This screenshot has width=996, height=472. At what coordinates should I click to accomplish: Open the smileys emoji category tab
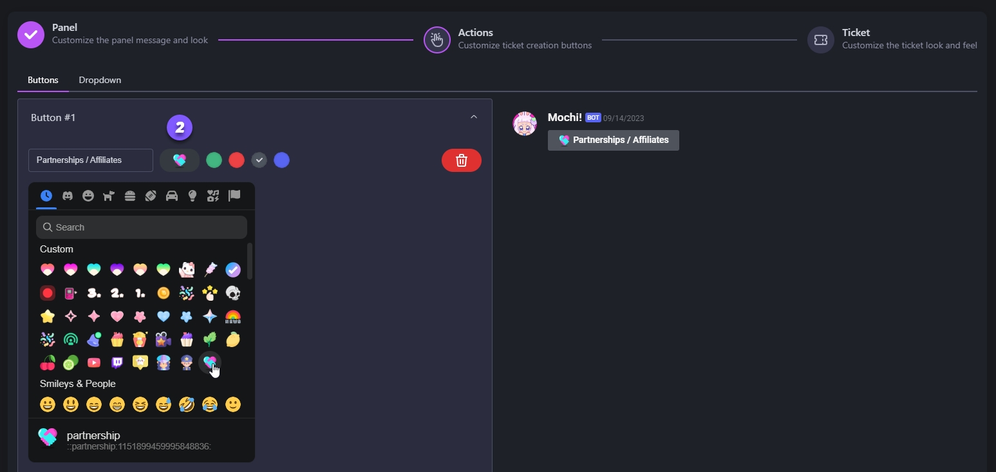coord(88,196)
